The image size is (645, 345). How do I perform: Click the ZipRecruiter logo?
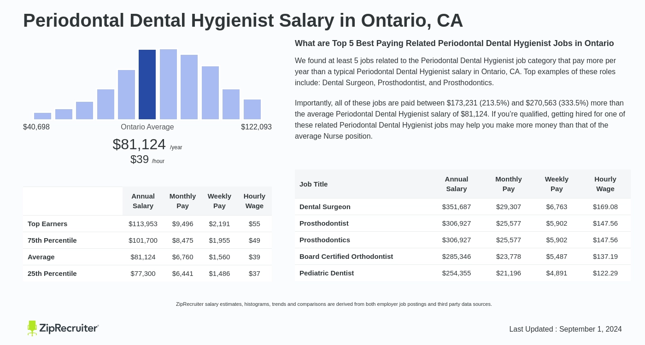pyautogui.click(x=63, y=328)
